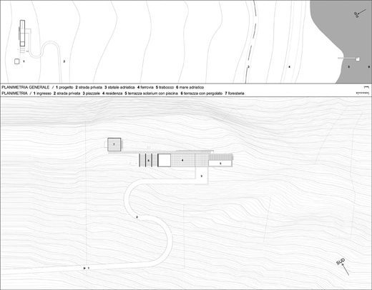Click the ferrovia label 4 on the general plan
Image resolution: width=372 pixels, height=290 pixels.
tap(290, 67)
